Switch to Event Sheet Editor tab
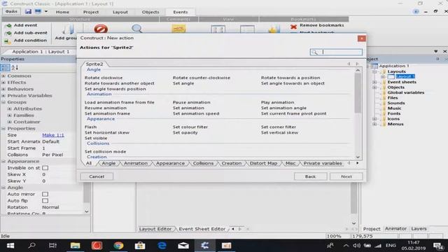This screenshot has height=252, width=448. pos(202,229)
